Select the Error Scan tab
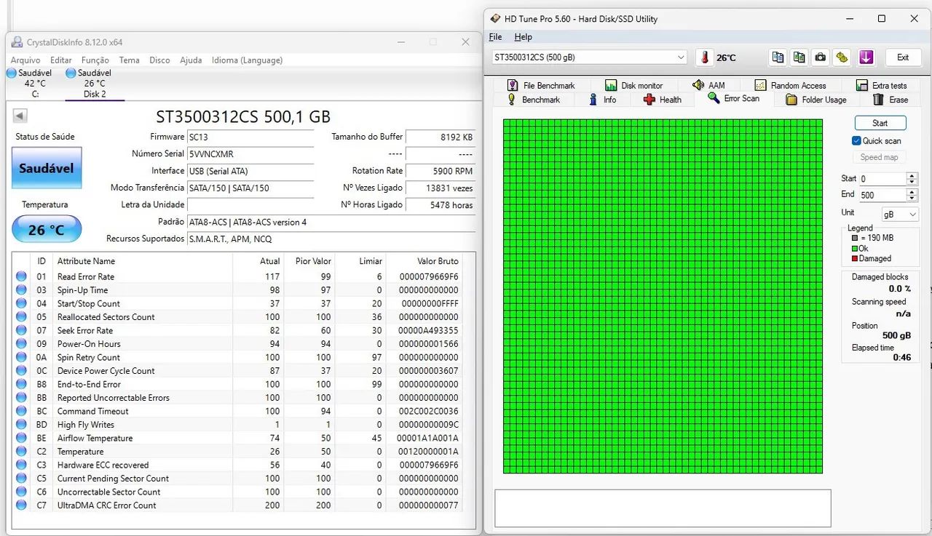 point(733,99)
